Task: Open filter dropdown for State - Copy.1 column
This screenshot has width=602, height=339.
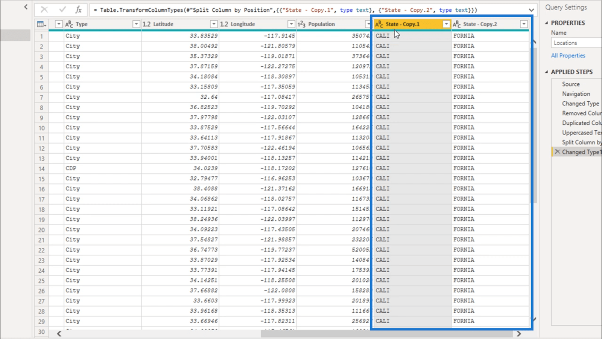Action: click(446, 24)
